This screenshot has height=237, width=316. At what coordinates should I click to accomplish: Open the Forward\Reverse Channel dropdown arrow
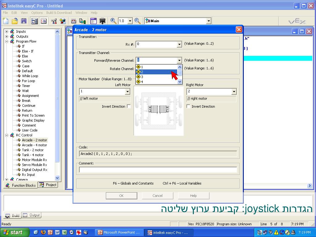point(179,60)
